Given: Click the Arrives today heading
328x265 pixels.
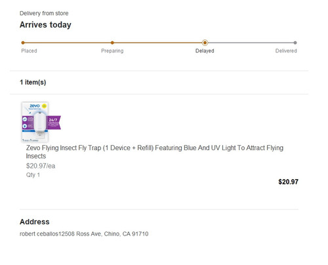Looking at the screenshot, I should [45, 25].
